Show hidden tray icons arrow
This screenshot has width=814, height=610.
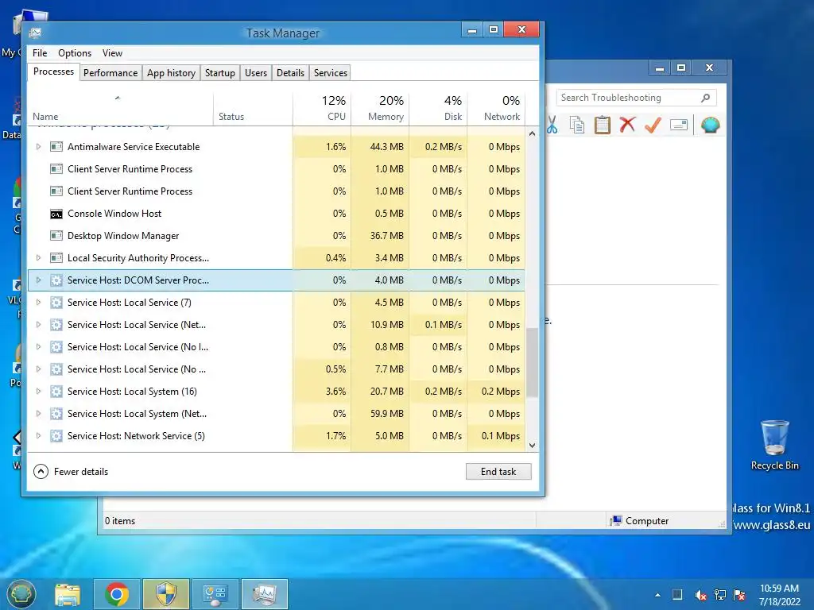pyautogui.click(x=657, y=595)
